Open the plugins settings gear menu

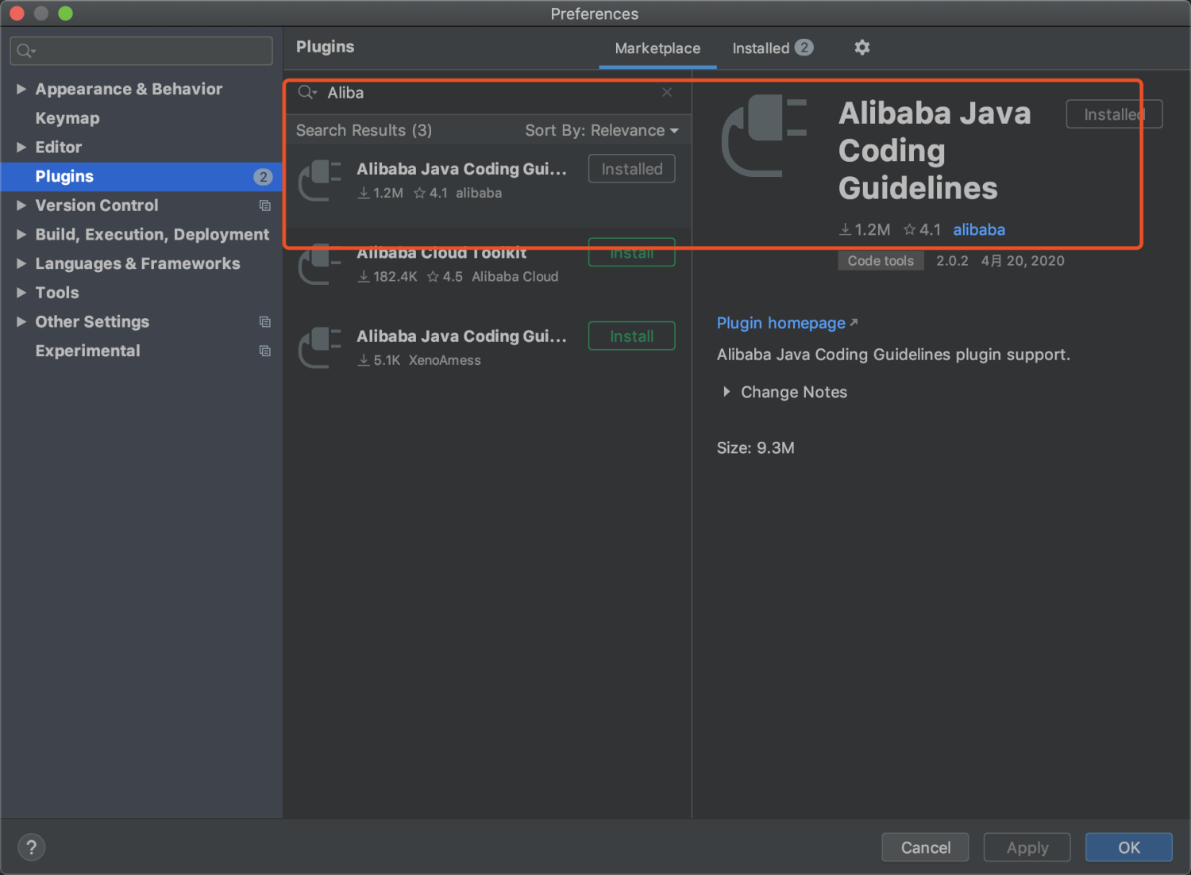point(861,48)
